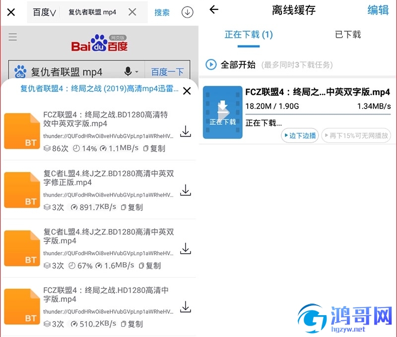Click the 离线缓存 page title

point(294,10)
